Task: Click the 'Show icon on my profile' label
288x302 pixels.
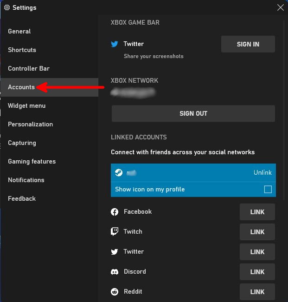Action: 150,189
